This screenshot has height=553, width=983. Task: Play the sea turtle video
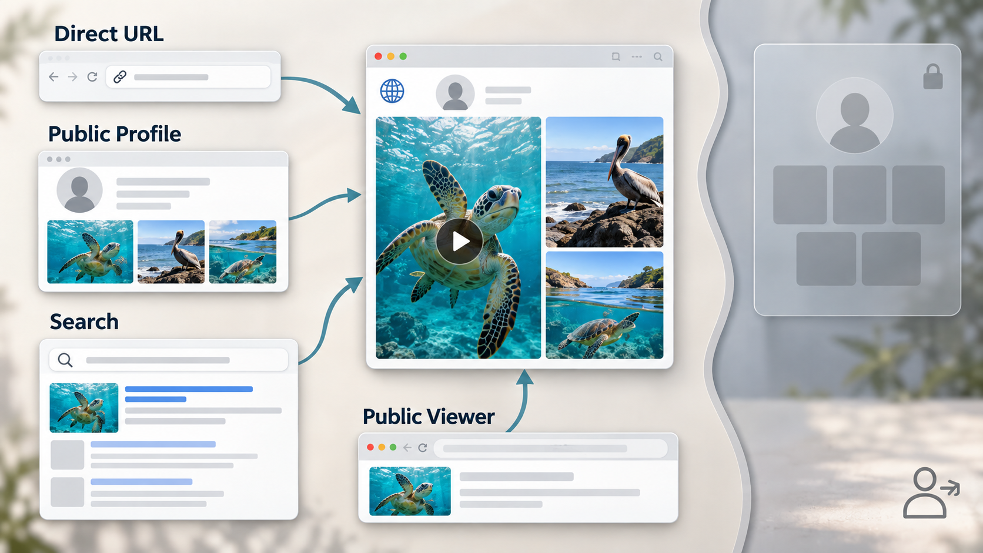(x=460, y=241)
